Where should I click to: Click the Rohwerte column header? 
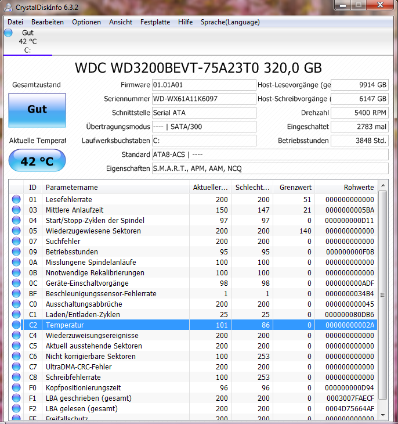[x=346, y=187]
